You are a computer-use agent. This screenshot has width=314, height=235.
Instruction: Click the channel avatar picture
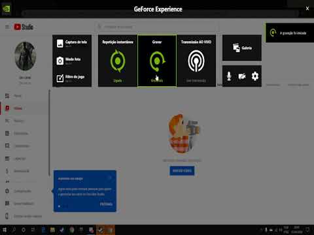pos(25,56)
